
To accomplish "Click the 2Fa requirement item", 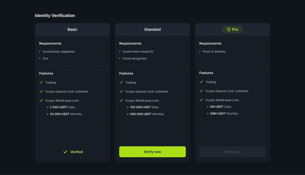I will coord(45,58).
